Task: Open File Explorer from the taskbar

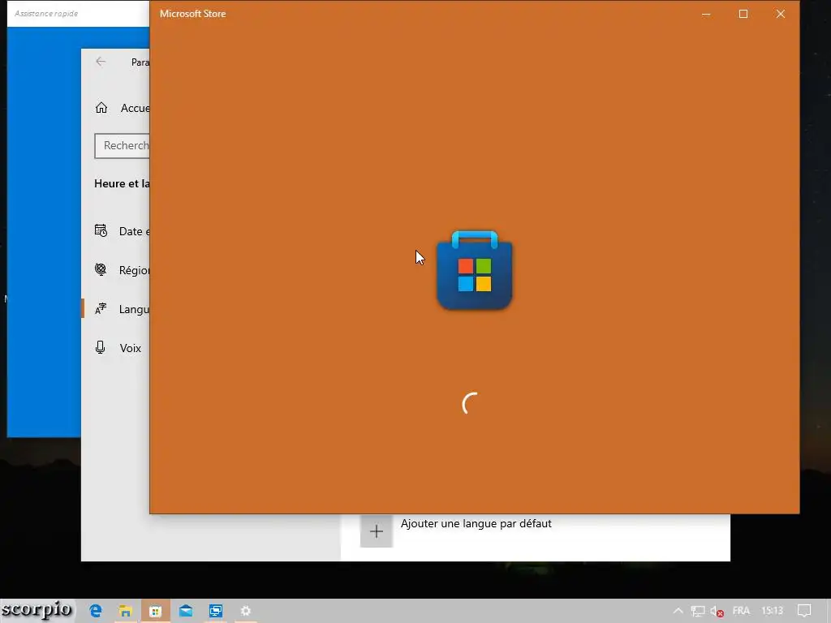Action: tap(125, 611)
